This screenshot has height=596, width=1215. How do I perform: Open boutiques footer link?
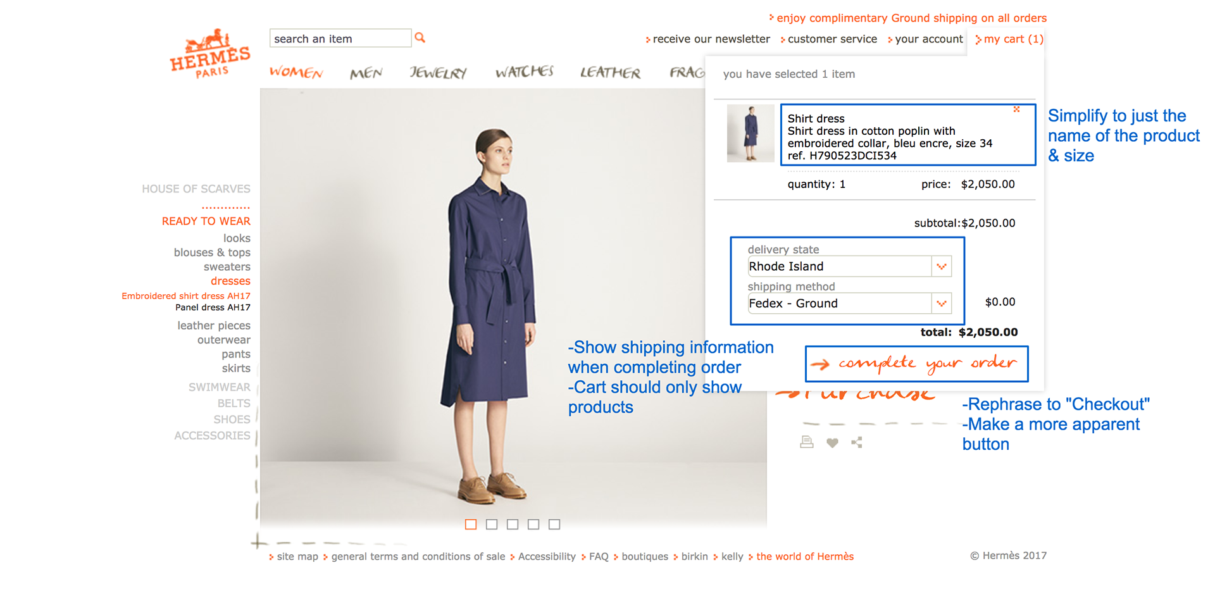click(x=641, y=557)
